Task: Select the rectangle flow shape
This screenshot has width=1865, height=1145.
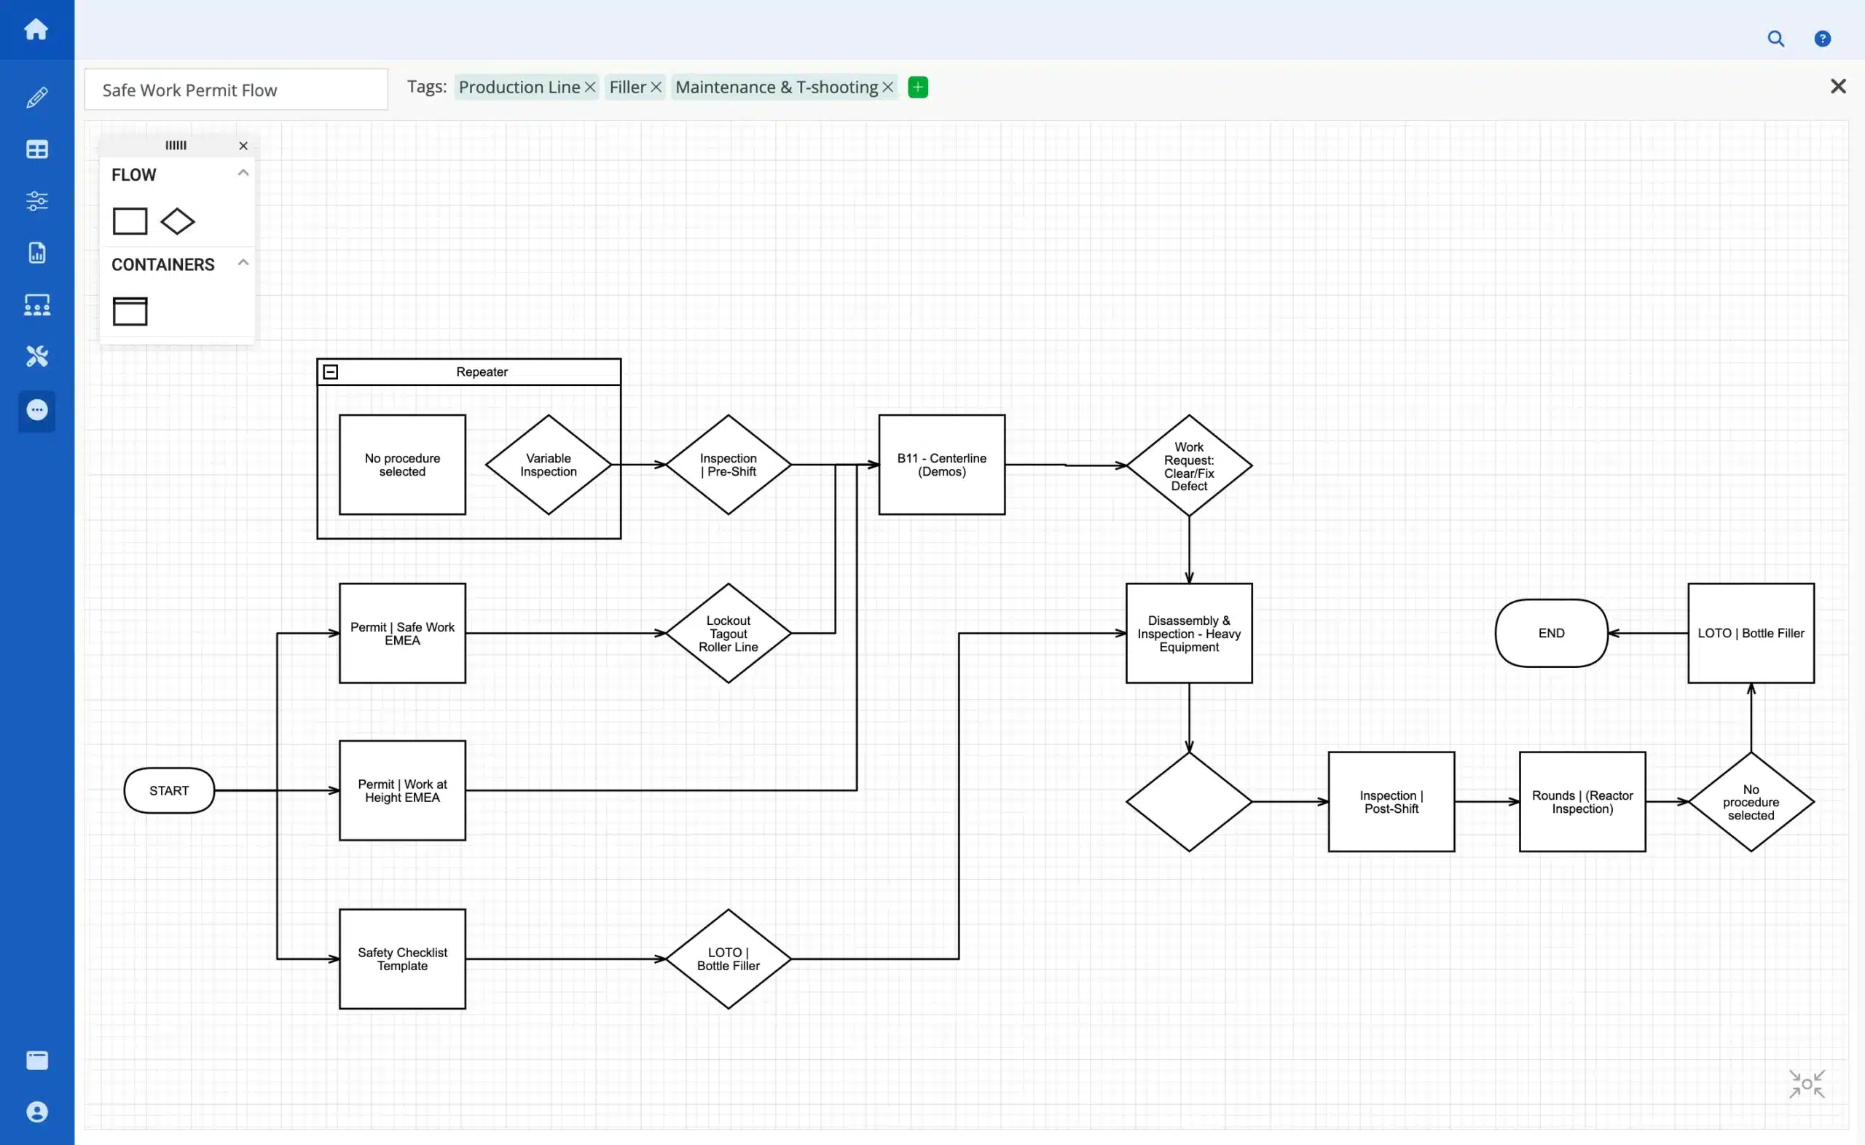Action: pyautogui.click(x=130, y=221)
